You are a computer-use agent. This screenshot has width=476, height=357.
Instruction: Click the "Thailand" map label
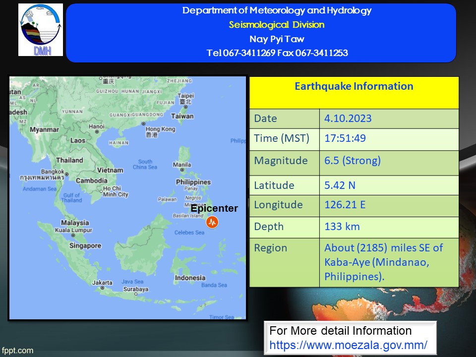click(x=69, y=160)
